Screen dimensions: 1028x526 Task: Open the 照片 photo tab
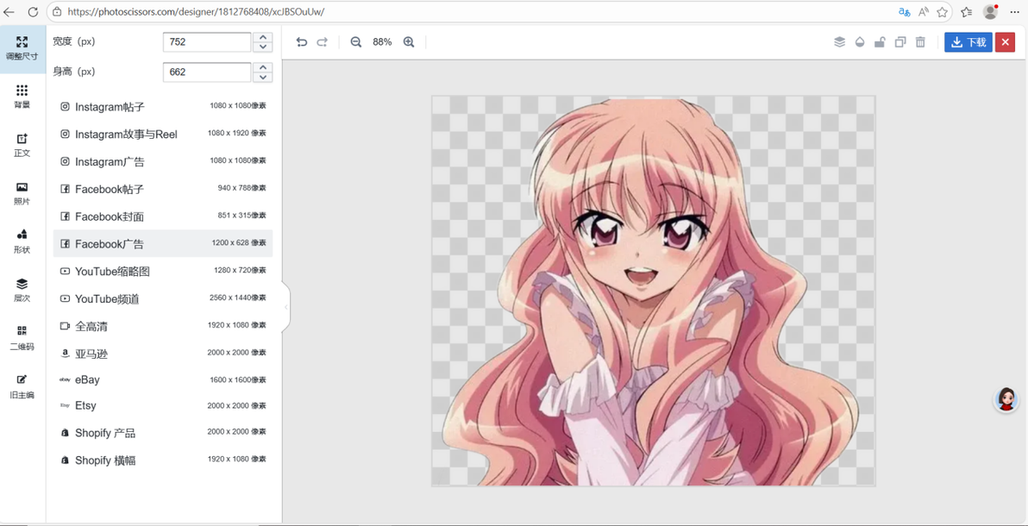click(22, 193)
